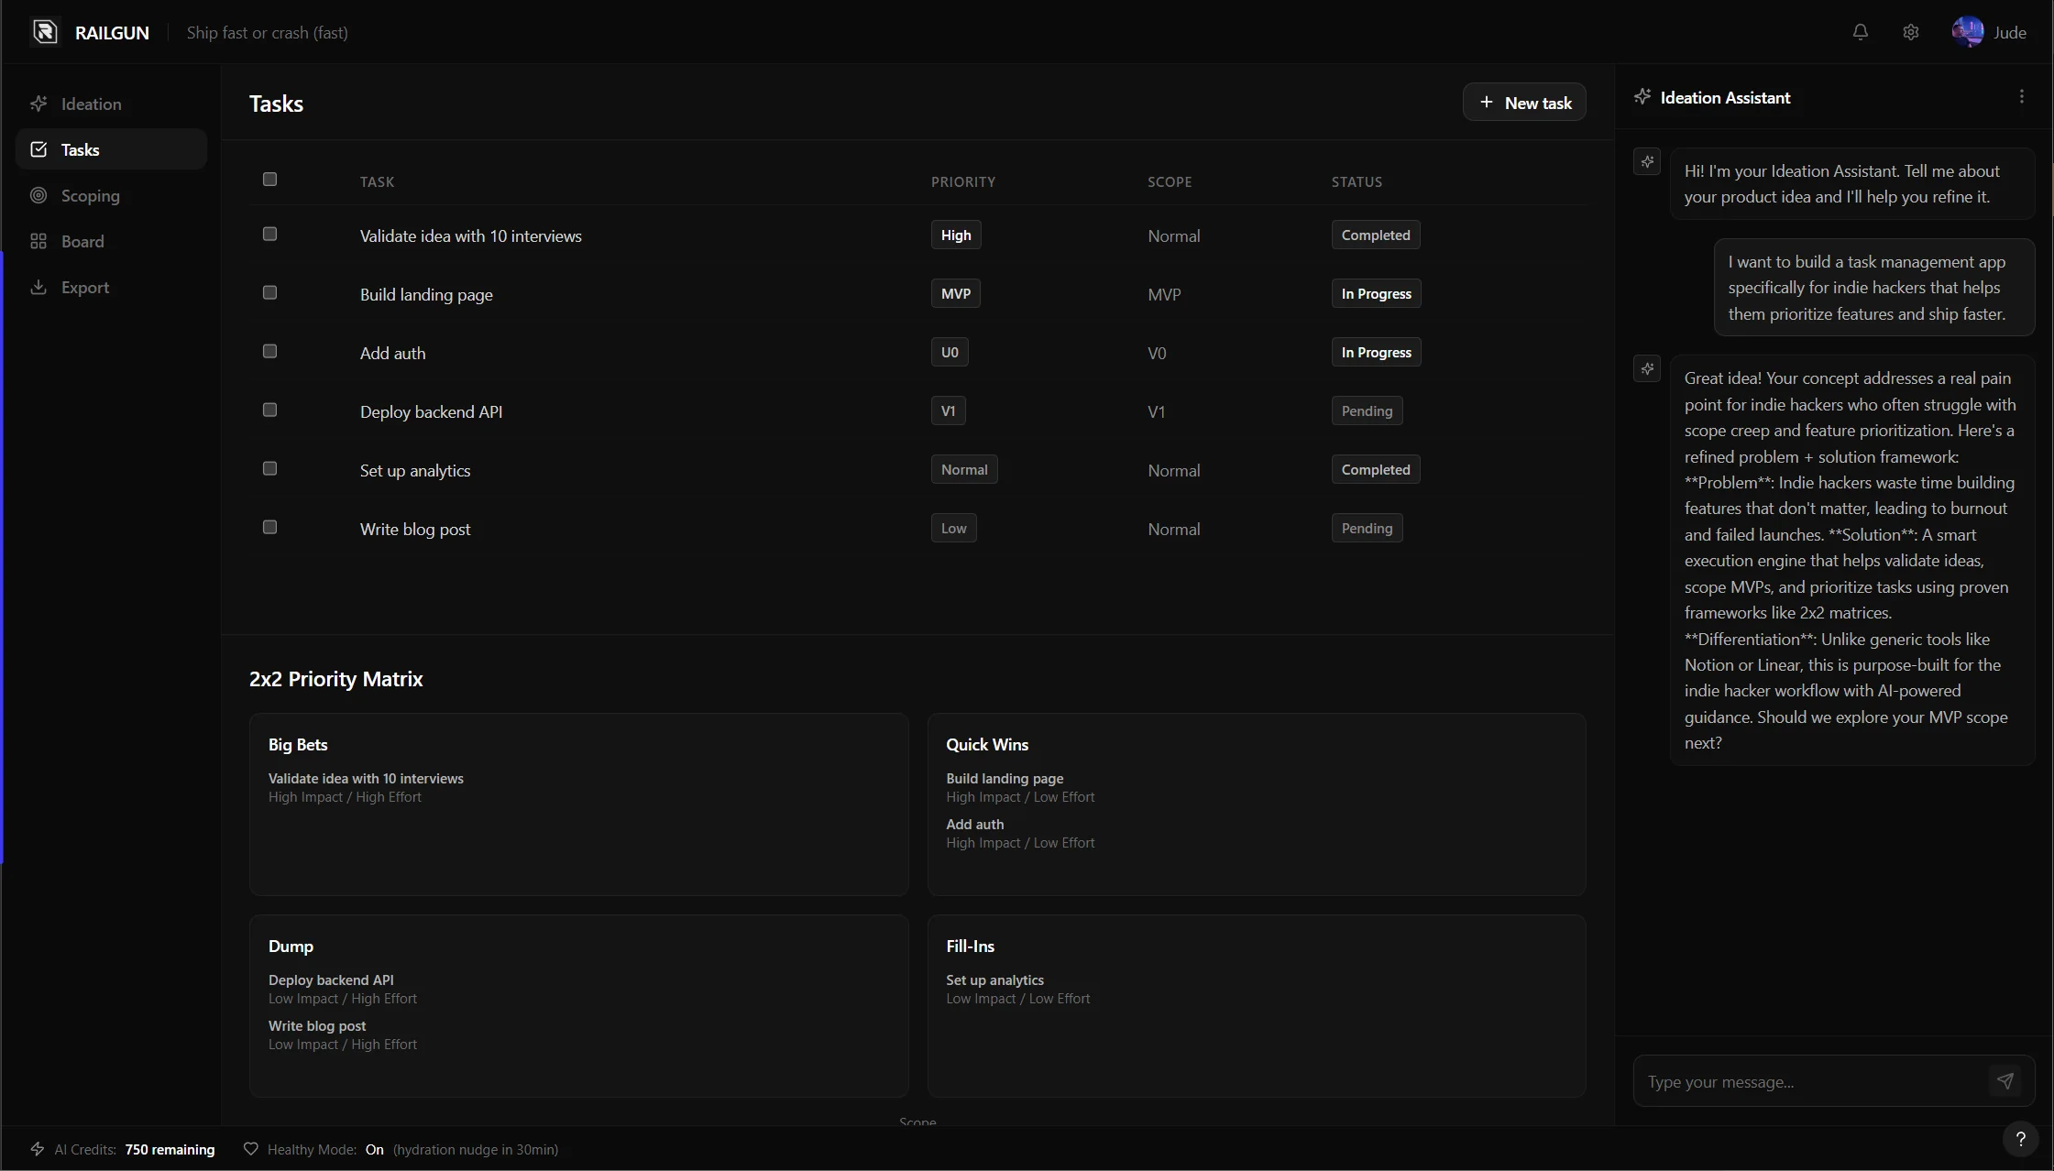The height and width of the screenshot is (1171, 2054).
Task: Open the Board sidebar item
Action: click(82, 242)
